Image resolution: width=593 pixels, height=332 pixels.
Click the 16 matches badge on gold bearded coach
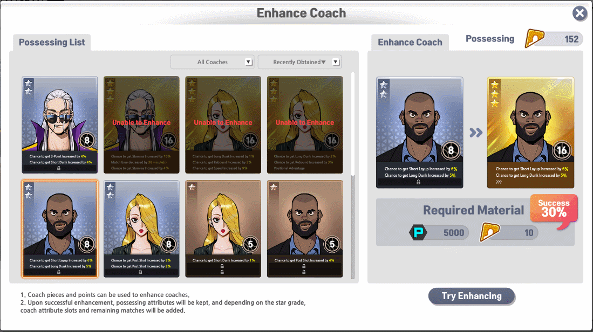(562, 150)
